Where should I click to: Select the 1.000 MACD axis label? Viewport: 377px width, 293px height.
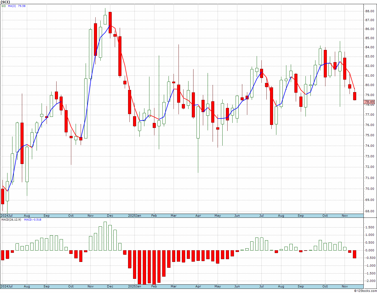coord(369,235)
